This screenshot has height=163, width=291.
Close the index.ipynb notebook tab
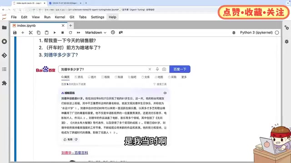pyautogui.click(x=63, y=25)
